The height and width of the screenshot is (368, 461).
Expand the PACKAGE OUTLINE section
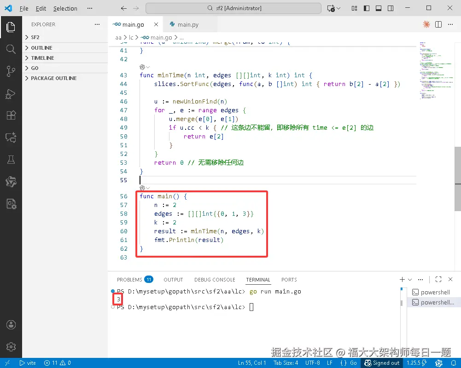tap(65, 78)
